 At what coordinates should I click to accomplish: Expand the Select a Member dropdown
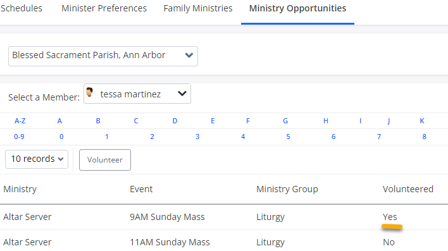[137, 94]
